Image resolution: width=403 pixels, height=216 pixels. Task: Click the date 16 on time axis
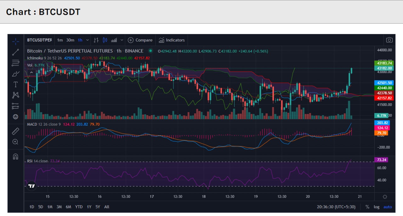click(99, 196)
